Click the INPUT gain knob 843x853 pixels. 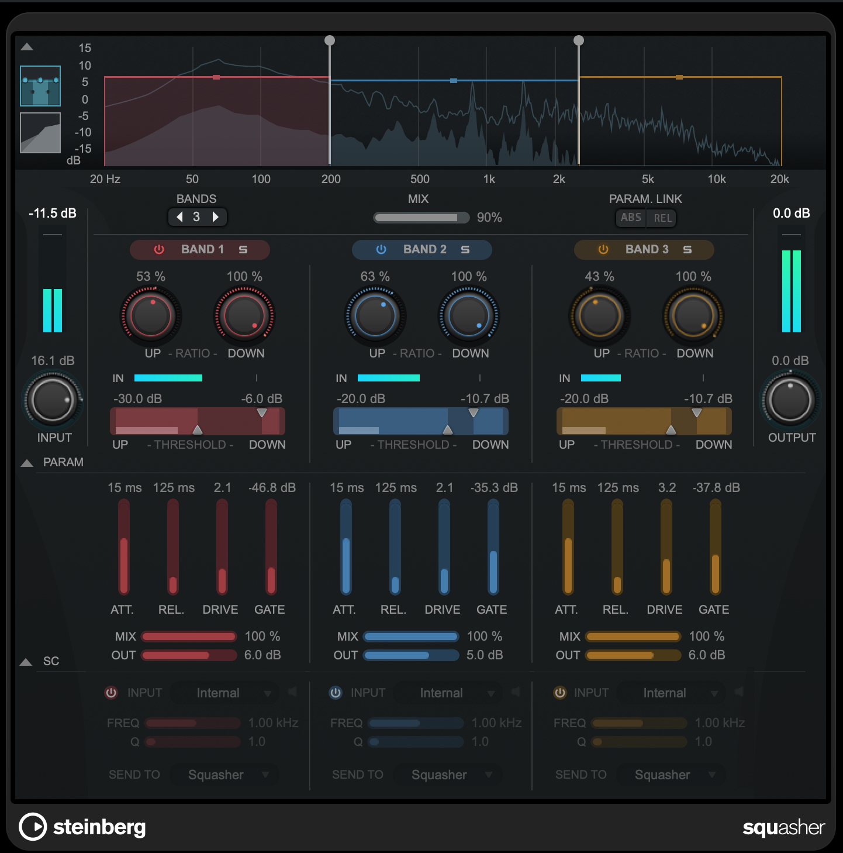[53, 401]
